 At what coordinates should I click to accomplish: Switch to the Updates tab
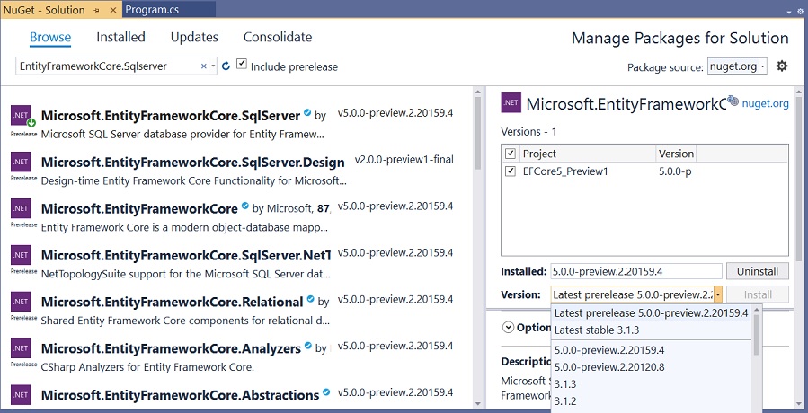(x=194, y=37)
